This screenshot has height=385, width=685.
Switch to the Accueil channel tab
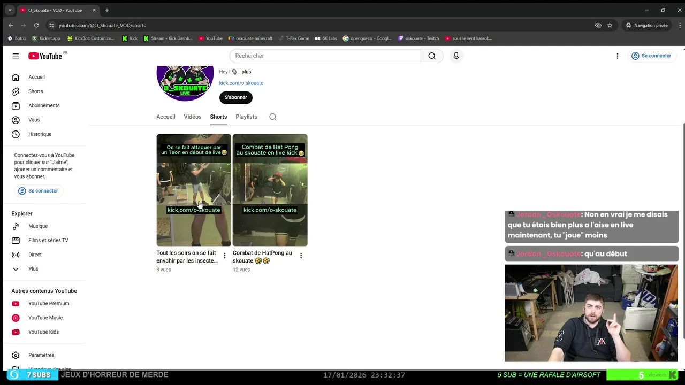click(165, 117)
